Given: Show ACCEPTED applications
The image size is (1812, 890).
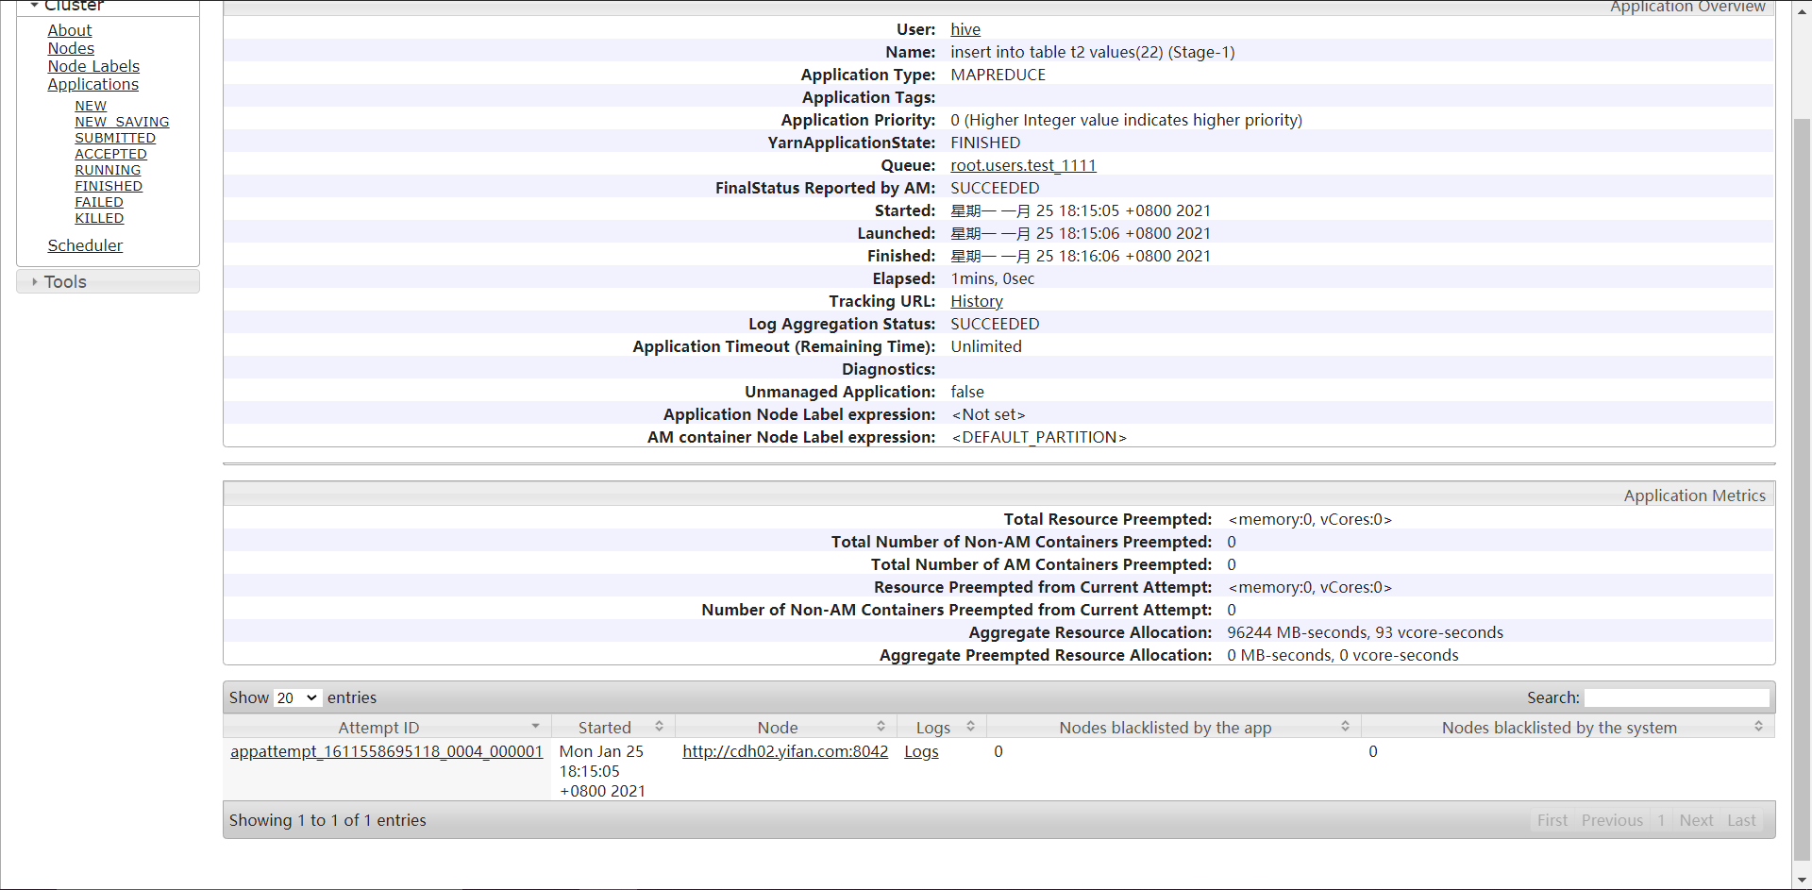Looking at the screenshot, I should pyautogui.click(x=110, y=154).
